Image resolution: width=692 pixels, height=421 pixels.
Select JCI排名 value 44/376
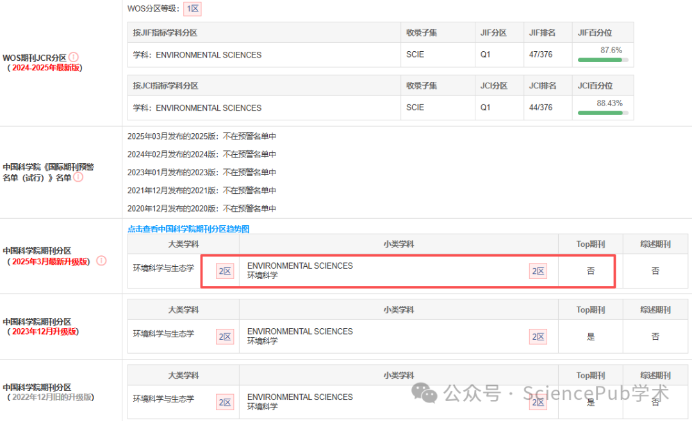click(x=541, y=107)
